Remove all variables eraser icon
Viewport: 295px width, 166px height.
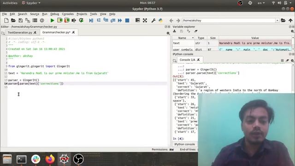(x=196, y=31)
